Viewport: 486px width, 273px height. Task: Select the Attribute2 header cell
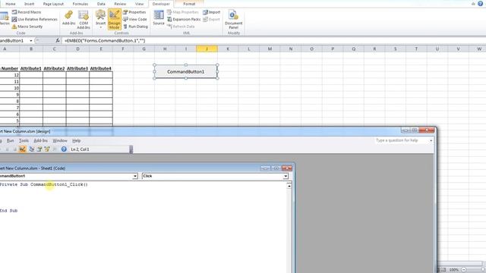[54, 68]
